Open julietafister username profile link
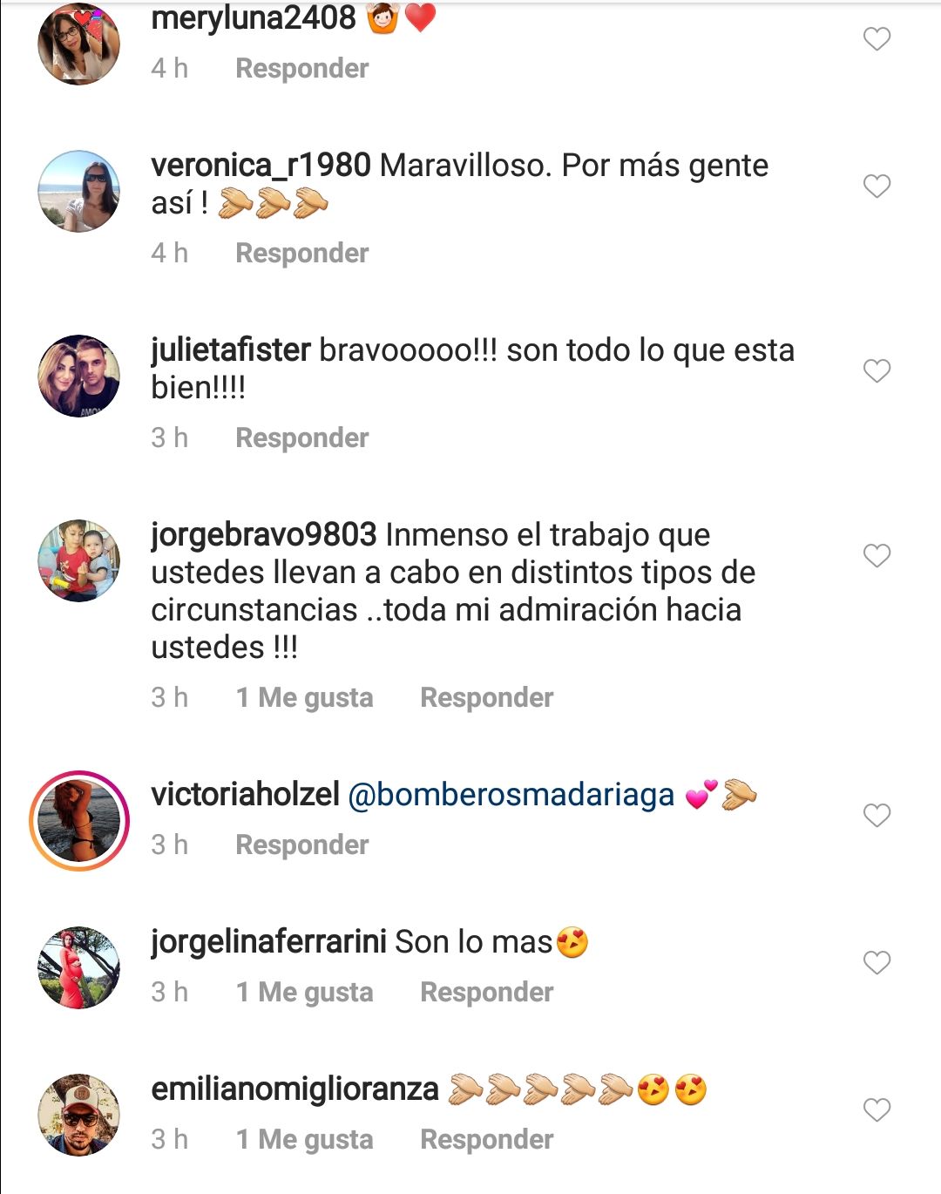This screenshot has height=1194, width=941. click(231, 350)
